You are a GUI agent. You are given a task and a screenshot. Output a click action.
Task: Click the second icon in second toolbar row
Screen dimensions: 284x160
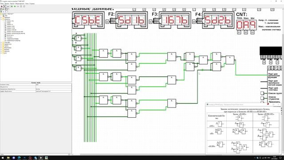tap(4, 9)
